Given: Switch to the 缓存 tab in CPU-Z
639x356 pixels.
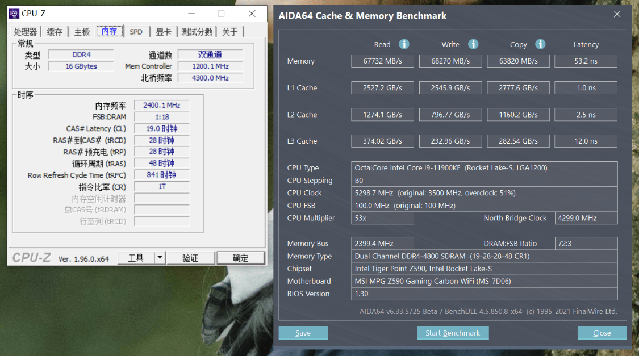Looking at the screenshot, I should click(55, 32).
